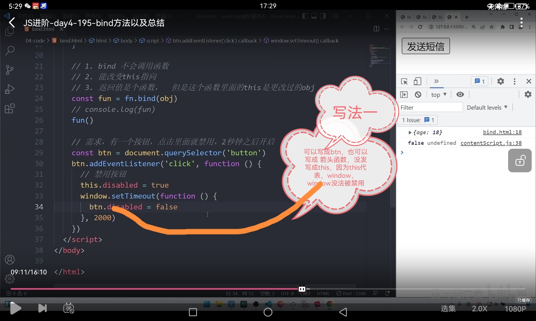This screenshot has width=536, height=321.
Task: Open VS Code Search sidebar icon
Action: click(x=10, y=50)
